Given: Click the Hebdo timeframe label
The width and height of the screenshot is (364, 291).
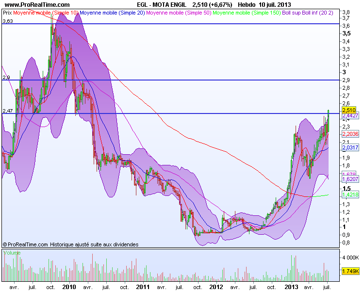Looking at the screenshot, I should (247, 5).
